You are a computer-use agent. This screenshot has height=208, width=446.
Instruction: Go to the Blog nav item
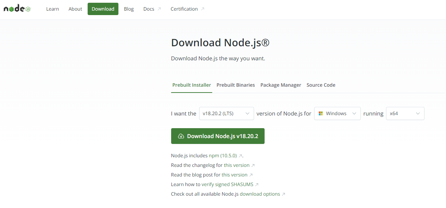129,9
